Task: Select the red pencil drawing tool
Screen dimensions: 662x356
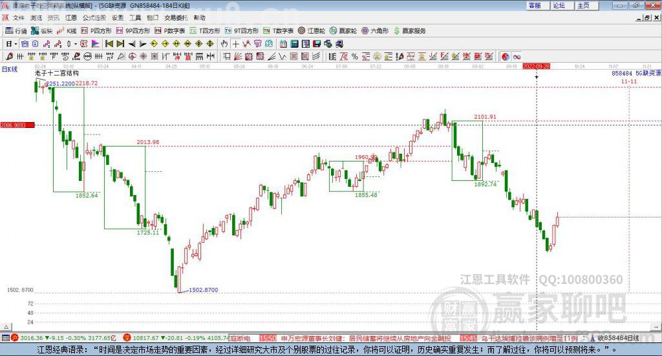Action: point(9,56)
